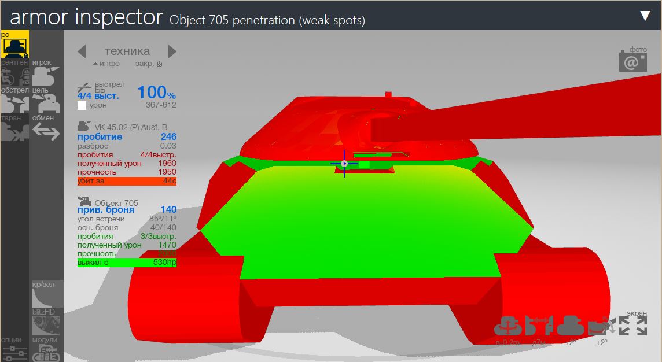Click the осн. броня 40/140 row
This screenshot has width=662, height=362.
127,227
